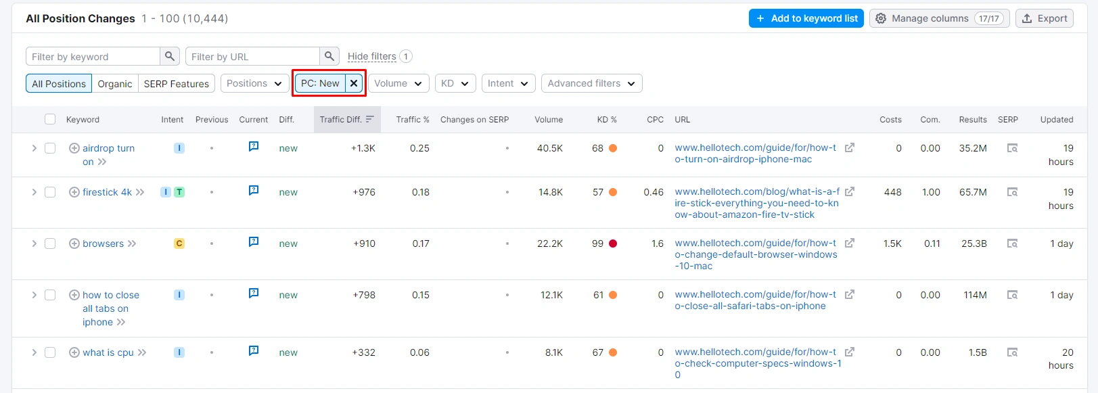Screen dimensions: 1098x393
Task: Click the Hide filters link
Action: [x=372, y=56]
